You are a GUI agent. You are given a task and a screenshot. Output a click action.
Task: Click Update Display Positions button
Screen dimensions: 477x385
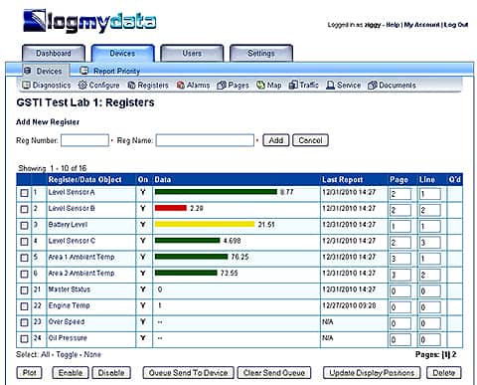[372, 373]
